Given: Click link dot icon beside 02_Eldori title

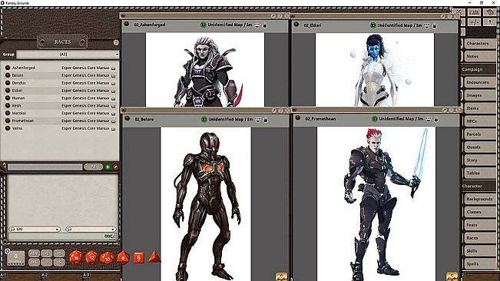Looking at the screenshot, I should tap(296, 25).
